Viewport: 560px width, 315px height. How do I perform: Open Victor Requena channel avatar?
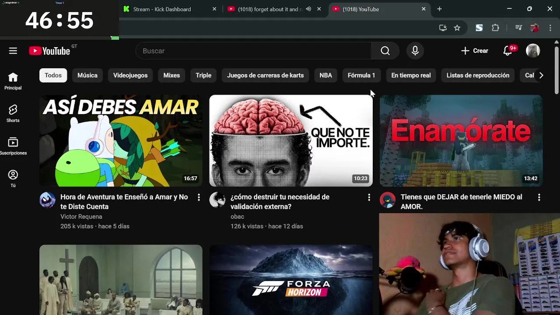[x=47, y=200]
